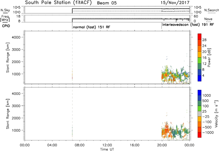The width and height of the screenshot is (219, 151).
Task: Click the power panel 'Slant Range [km]' label
Action: click(x=8, y=58)
